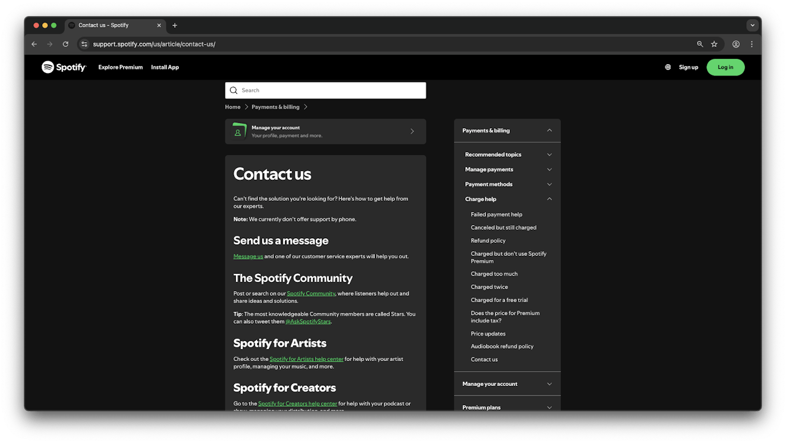Click the arrow on Manage your account card
Viewport: 786px width, 443px height.
tap(412, 131)
